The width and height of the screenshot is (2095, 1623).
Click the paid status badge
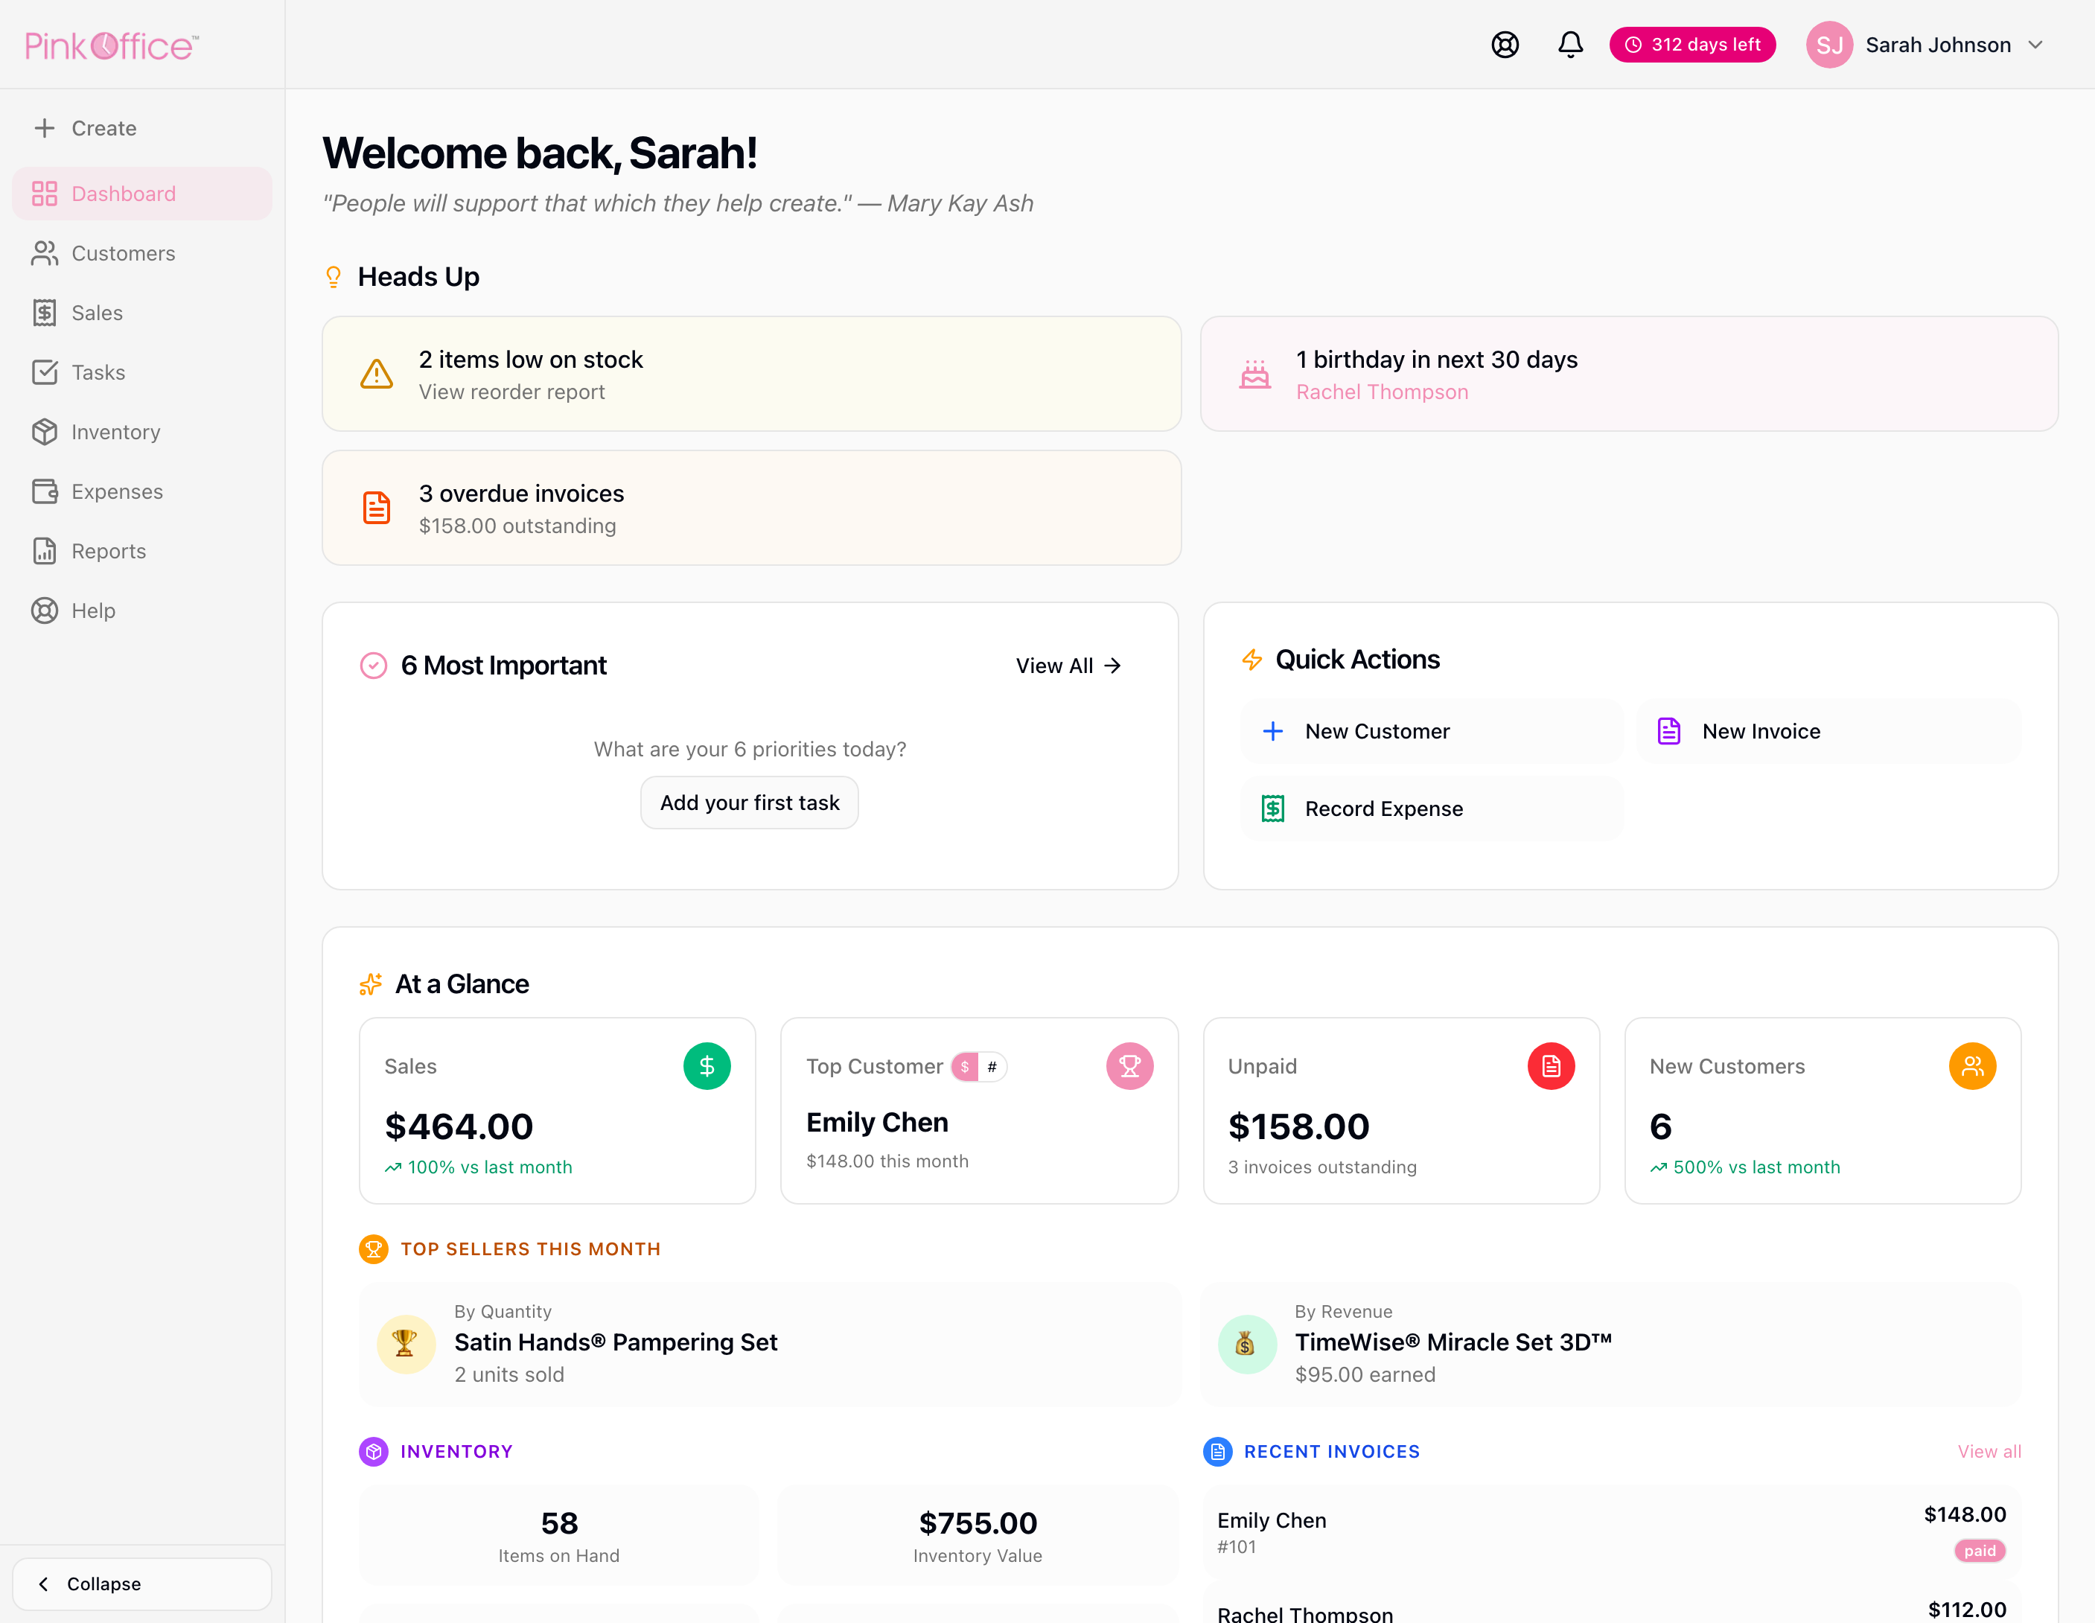click(1979, 1551)
